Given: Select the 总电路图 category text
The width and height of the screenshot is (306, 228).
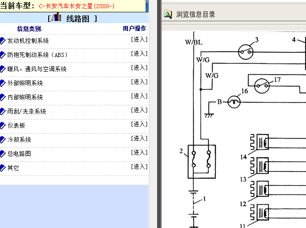Looking at the screenshot, I should [x=19, y=154].
